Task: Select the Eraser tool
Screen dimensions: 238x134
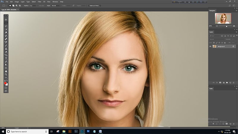Action: (x=6, y=52)
